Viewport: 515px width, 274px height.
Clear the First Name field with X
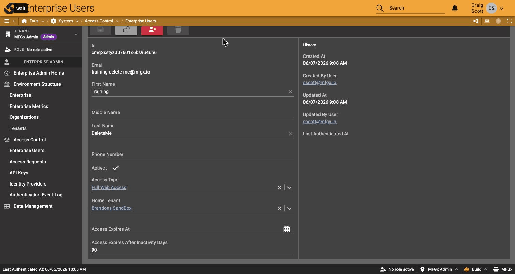pos(290,92)
